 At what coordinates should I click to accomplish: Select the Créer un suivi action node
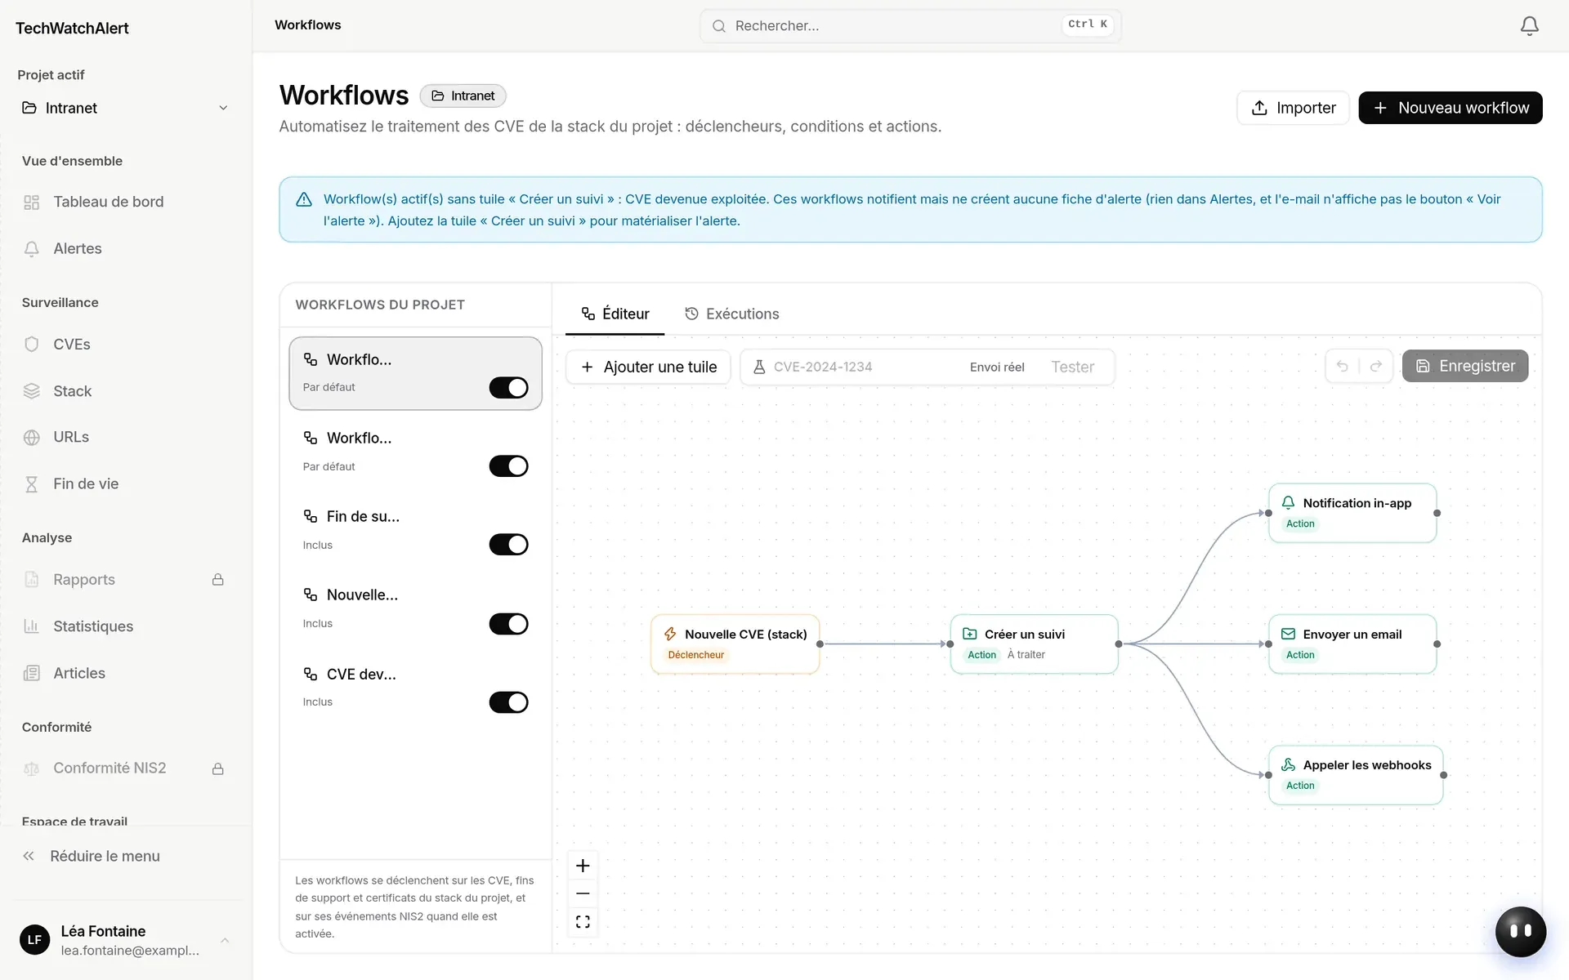tap(1034, 644)
